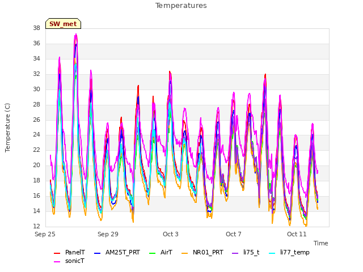Click the Oct 11 x-axis tick label
The image size is (363, 272).
click(297, 234)
